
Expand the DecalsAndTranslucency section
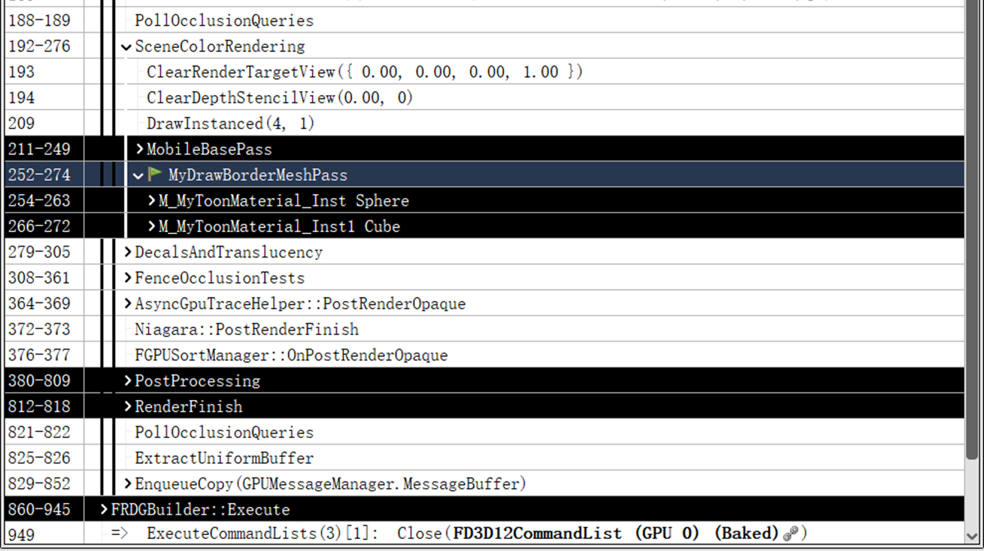click(x=127, y=252)
